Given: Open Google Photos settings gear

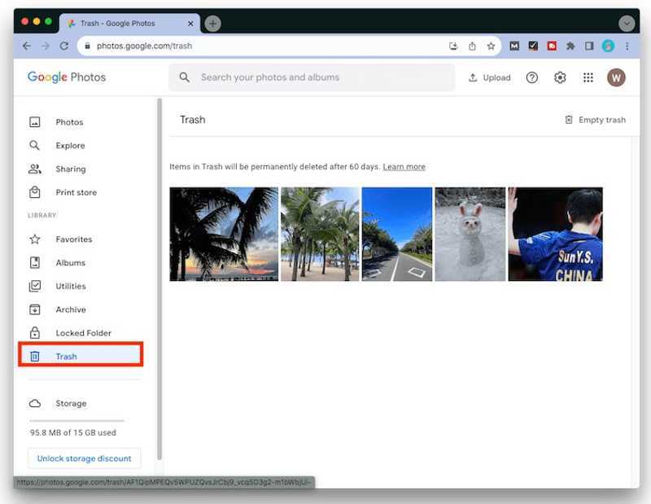Looking at the screenshot, I should (560, 77).
